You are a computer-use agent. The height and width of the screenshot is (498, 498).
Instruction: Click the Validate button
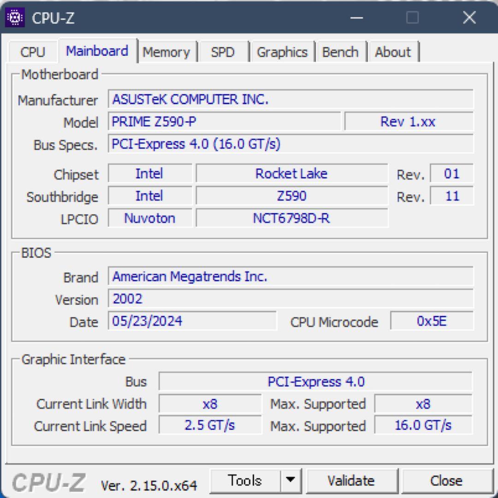click(351, 480)
